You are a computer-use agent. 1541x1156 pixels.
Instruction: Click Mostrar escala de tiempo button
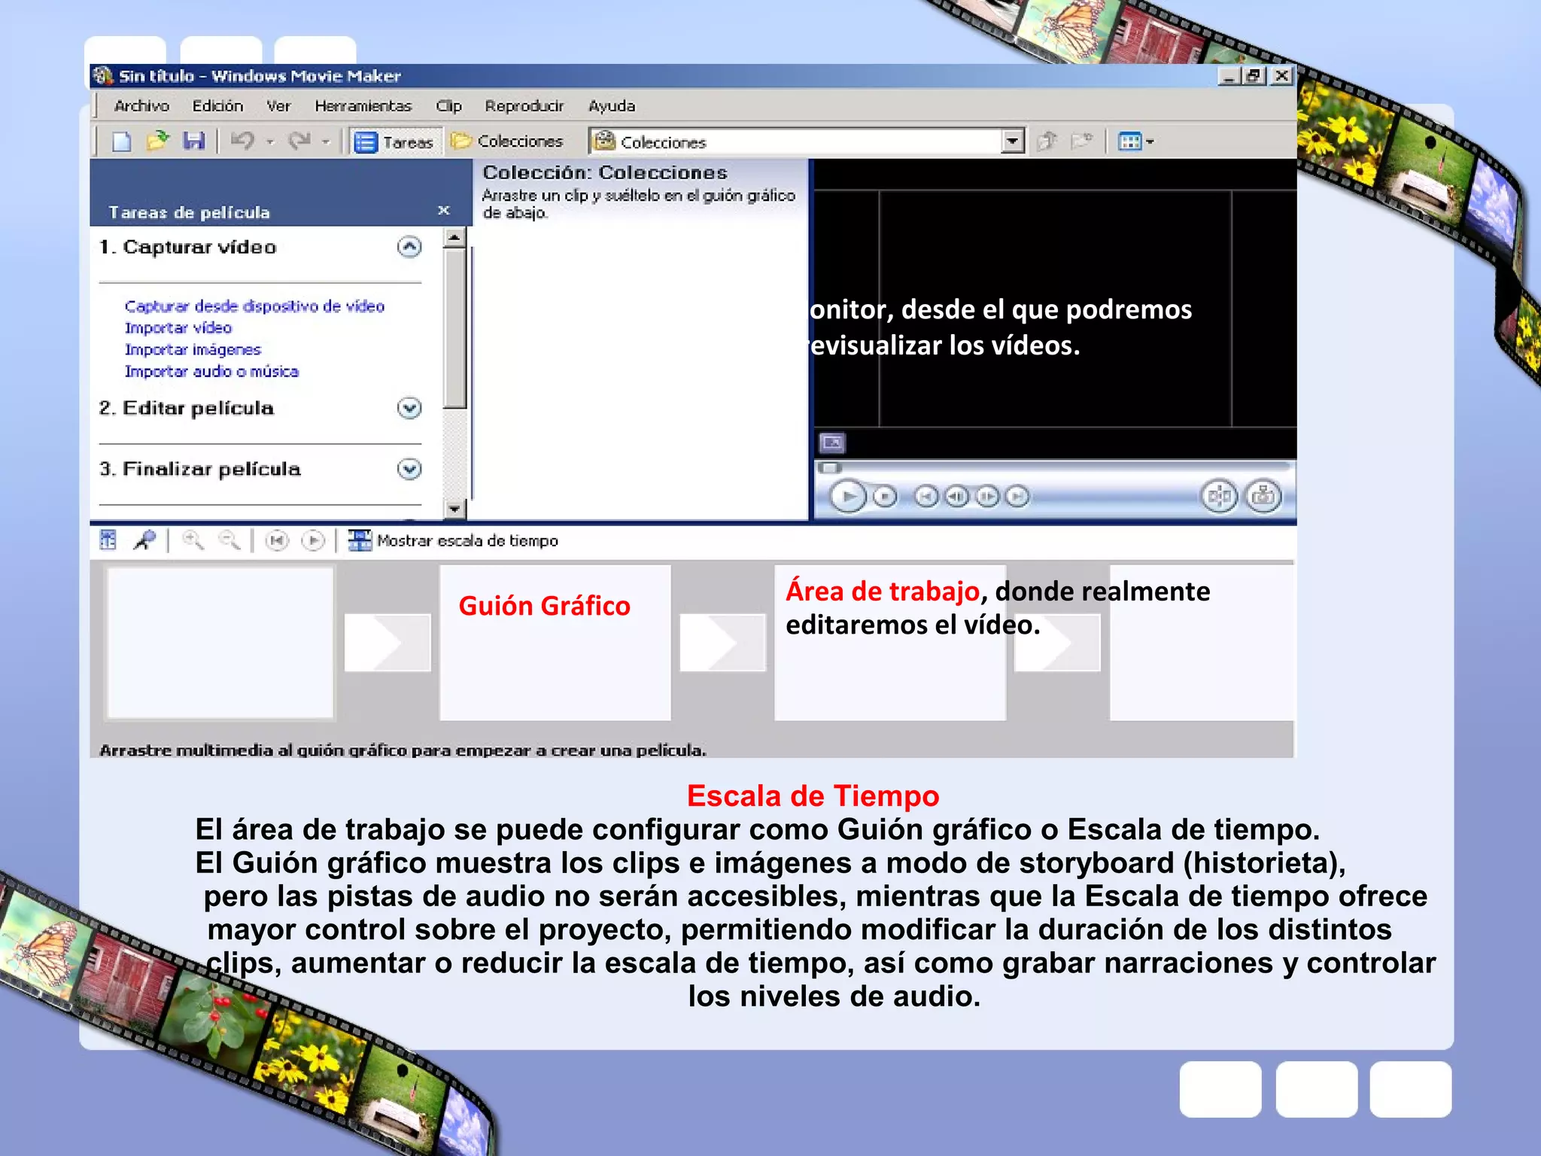(x=454, y=540)
